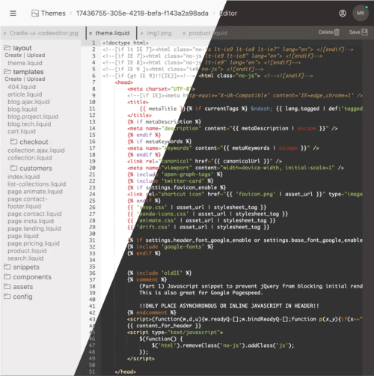This screenshot has height=376, width=374.
Task: Collapse the templates folder label
Action: [28, 72]
